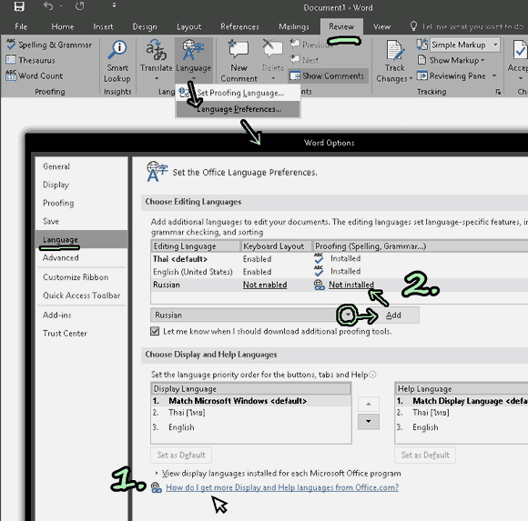
Task: Select Customize Ribbon option
Action: pos(81,277)
